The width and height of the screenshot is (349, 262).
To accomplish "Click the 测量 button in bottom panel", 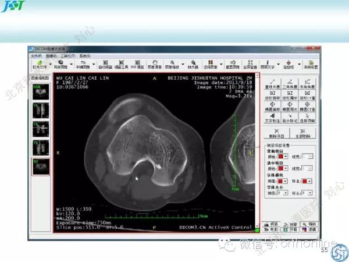I will pos(291,224).
